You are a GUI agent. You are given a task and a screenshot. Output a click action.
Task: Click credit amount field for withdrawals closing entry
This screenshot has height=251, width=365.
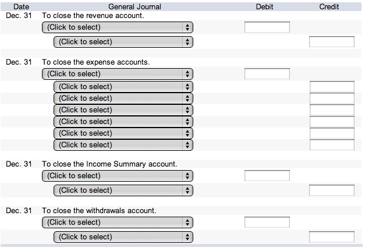coord(331,237)
